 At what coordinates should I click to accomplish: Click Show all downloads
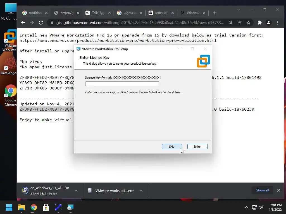pos(263,190)
